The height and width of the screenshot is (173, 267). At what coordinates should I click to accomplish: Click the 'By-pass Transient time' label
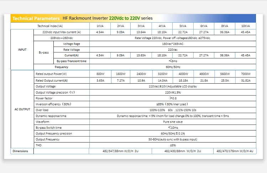72,61
